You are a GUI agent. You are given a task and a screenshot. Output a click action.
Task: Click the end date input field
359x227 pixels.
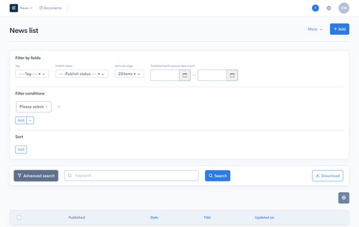coord(212,75)
